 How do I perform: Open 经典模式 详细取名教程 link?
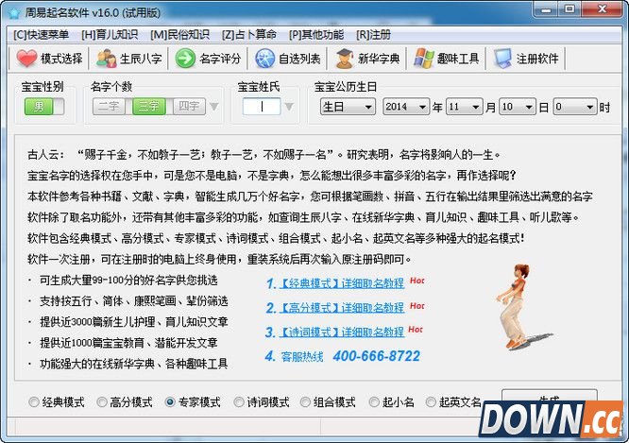pos(341,283)
